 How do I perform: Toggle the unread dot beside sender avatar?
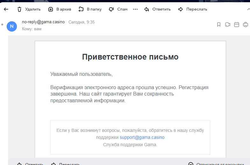point(2,25)
